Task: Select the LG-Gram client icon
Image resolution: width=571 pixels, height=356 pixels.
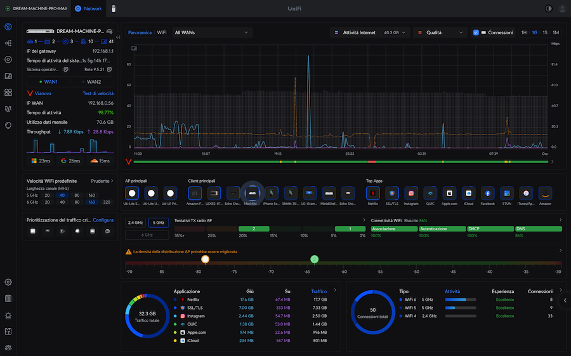Action: tap(310, 193)
